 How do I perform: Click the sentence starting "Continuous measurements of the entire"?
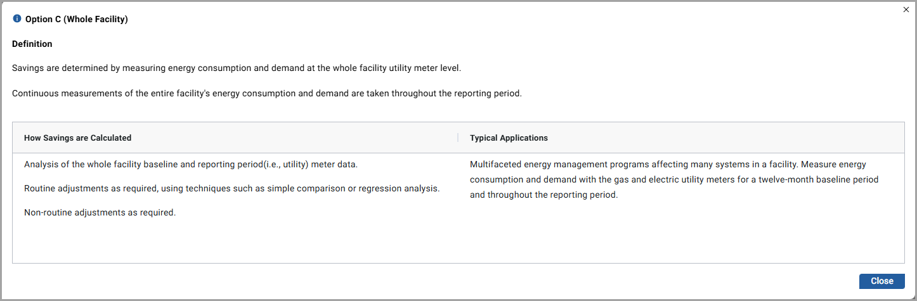point(266,93)
